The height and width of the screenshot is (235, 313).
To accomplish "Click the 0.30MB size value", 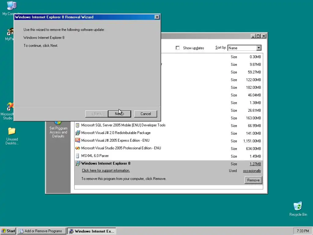I will click(255, 57).
